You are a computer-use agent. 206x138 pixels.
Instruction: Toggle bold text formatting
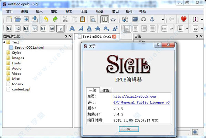[x=72, y=28]
